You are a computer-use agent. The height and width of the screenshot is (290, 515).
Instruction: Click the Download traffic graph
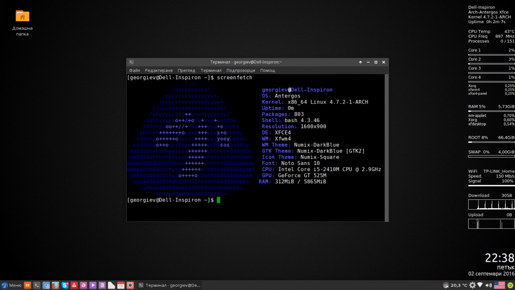pyautogui.click(x=491, y=204)
